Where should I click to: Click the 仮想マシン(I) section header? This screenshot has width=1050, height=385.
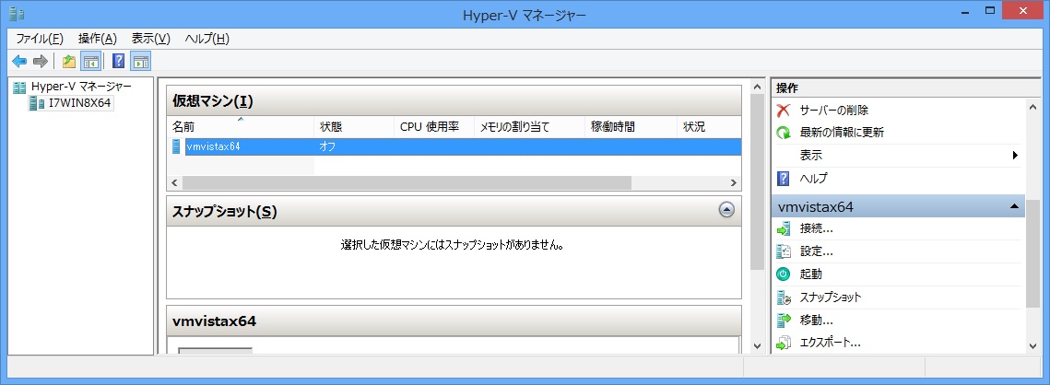tap(454, 101)
